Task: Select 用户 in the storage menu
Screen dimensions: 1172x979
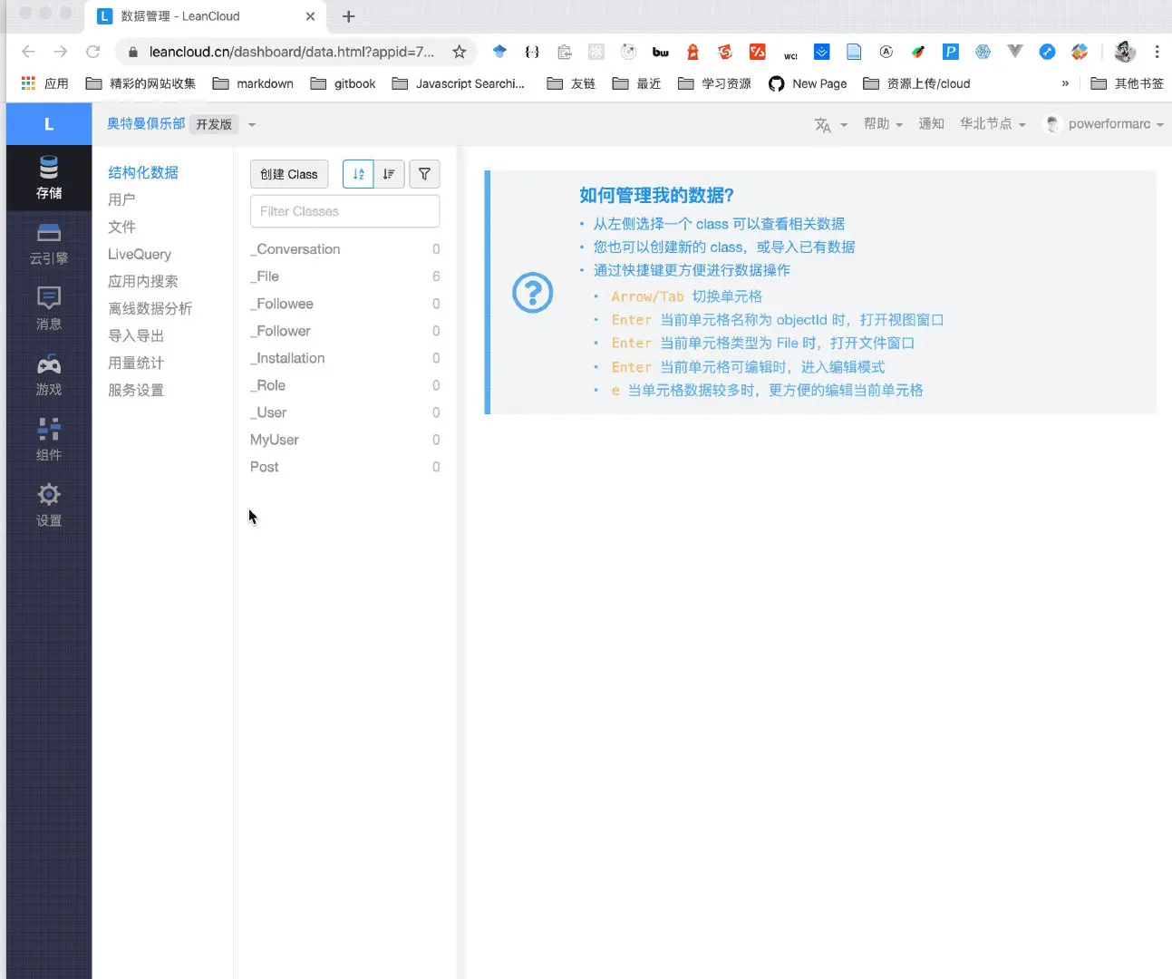Action: (121, 199)
